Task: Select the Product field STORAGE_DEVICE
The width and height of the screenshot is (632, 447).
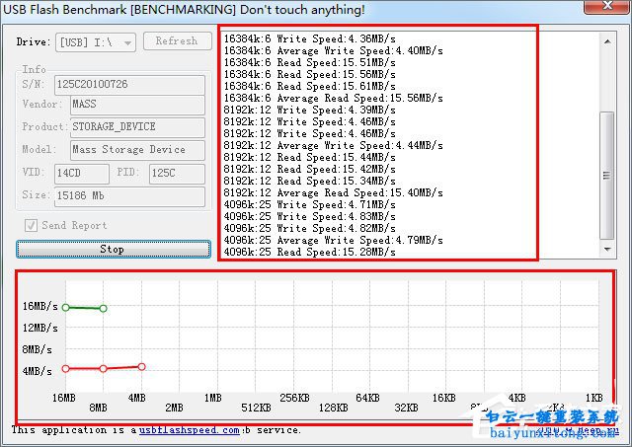Action: [x=136, y=127]
